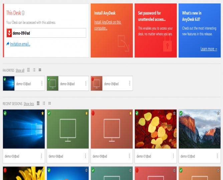
Task: Switch Recent Sessions to small tile view
Action: [49, 103]
